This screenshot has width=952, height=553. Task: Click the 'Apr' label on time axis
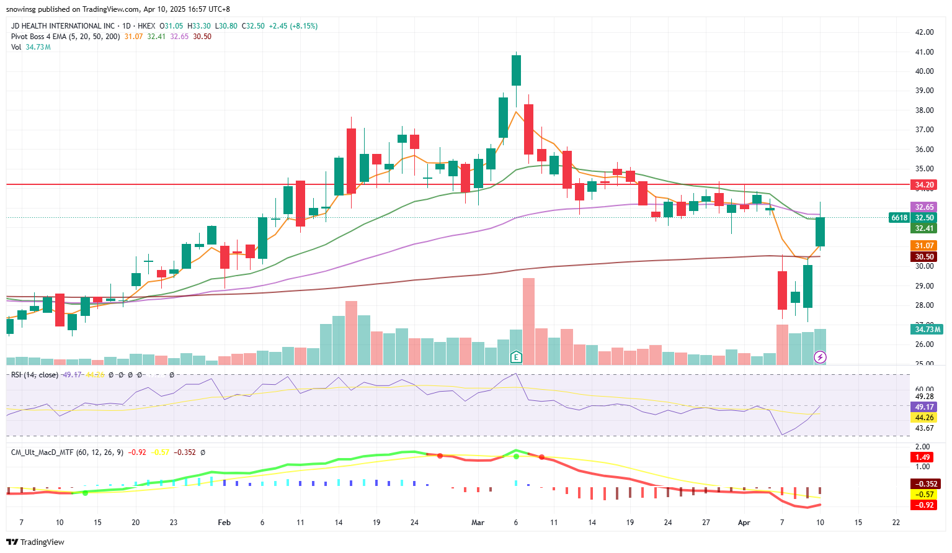tap(744, 523)
